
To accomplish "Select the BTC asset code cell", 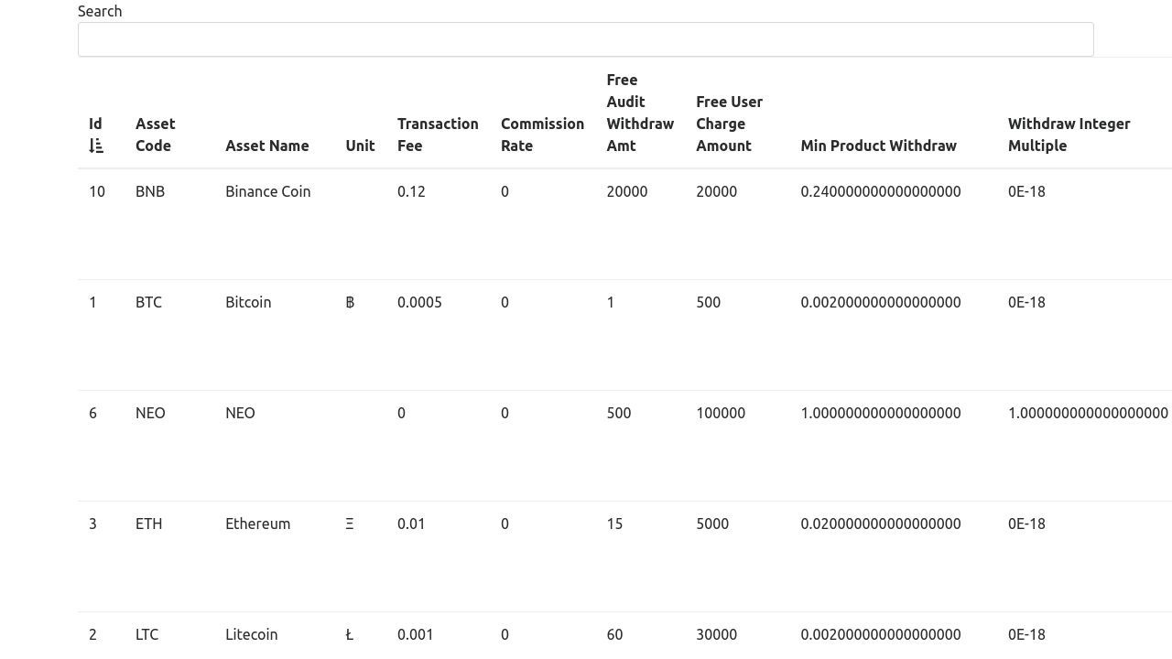I will tap(148, 302).
